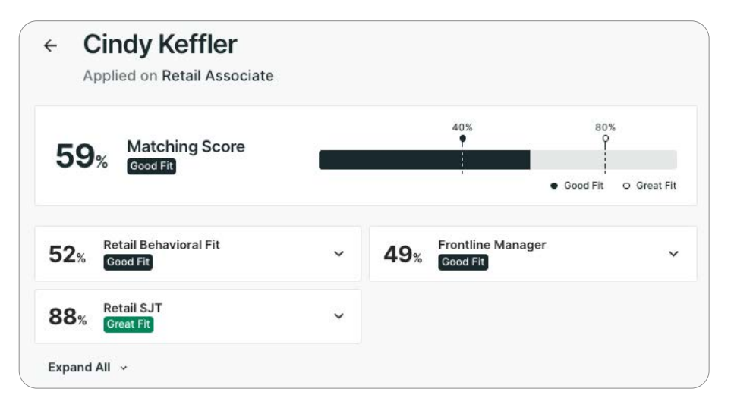Click the Cindy Keffler candidate name

pyautogui.click(x=160, y=45)
